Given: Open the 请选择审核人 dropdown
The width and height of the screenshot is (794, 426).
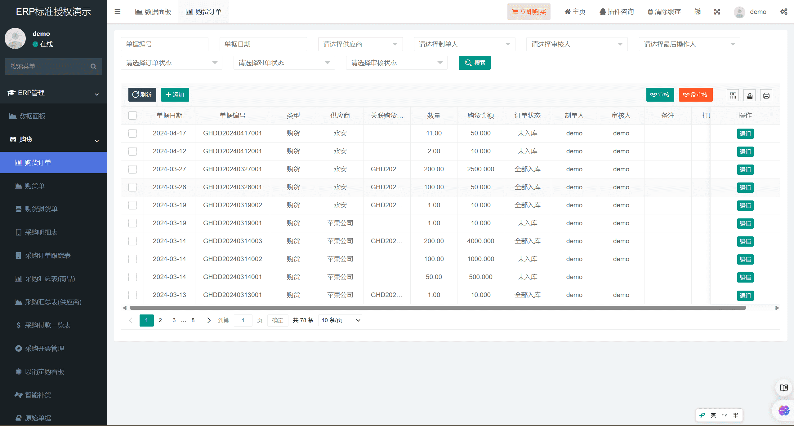Looking at the screenshot, I should coord(577,44).
